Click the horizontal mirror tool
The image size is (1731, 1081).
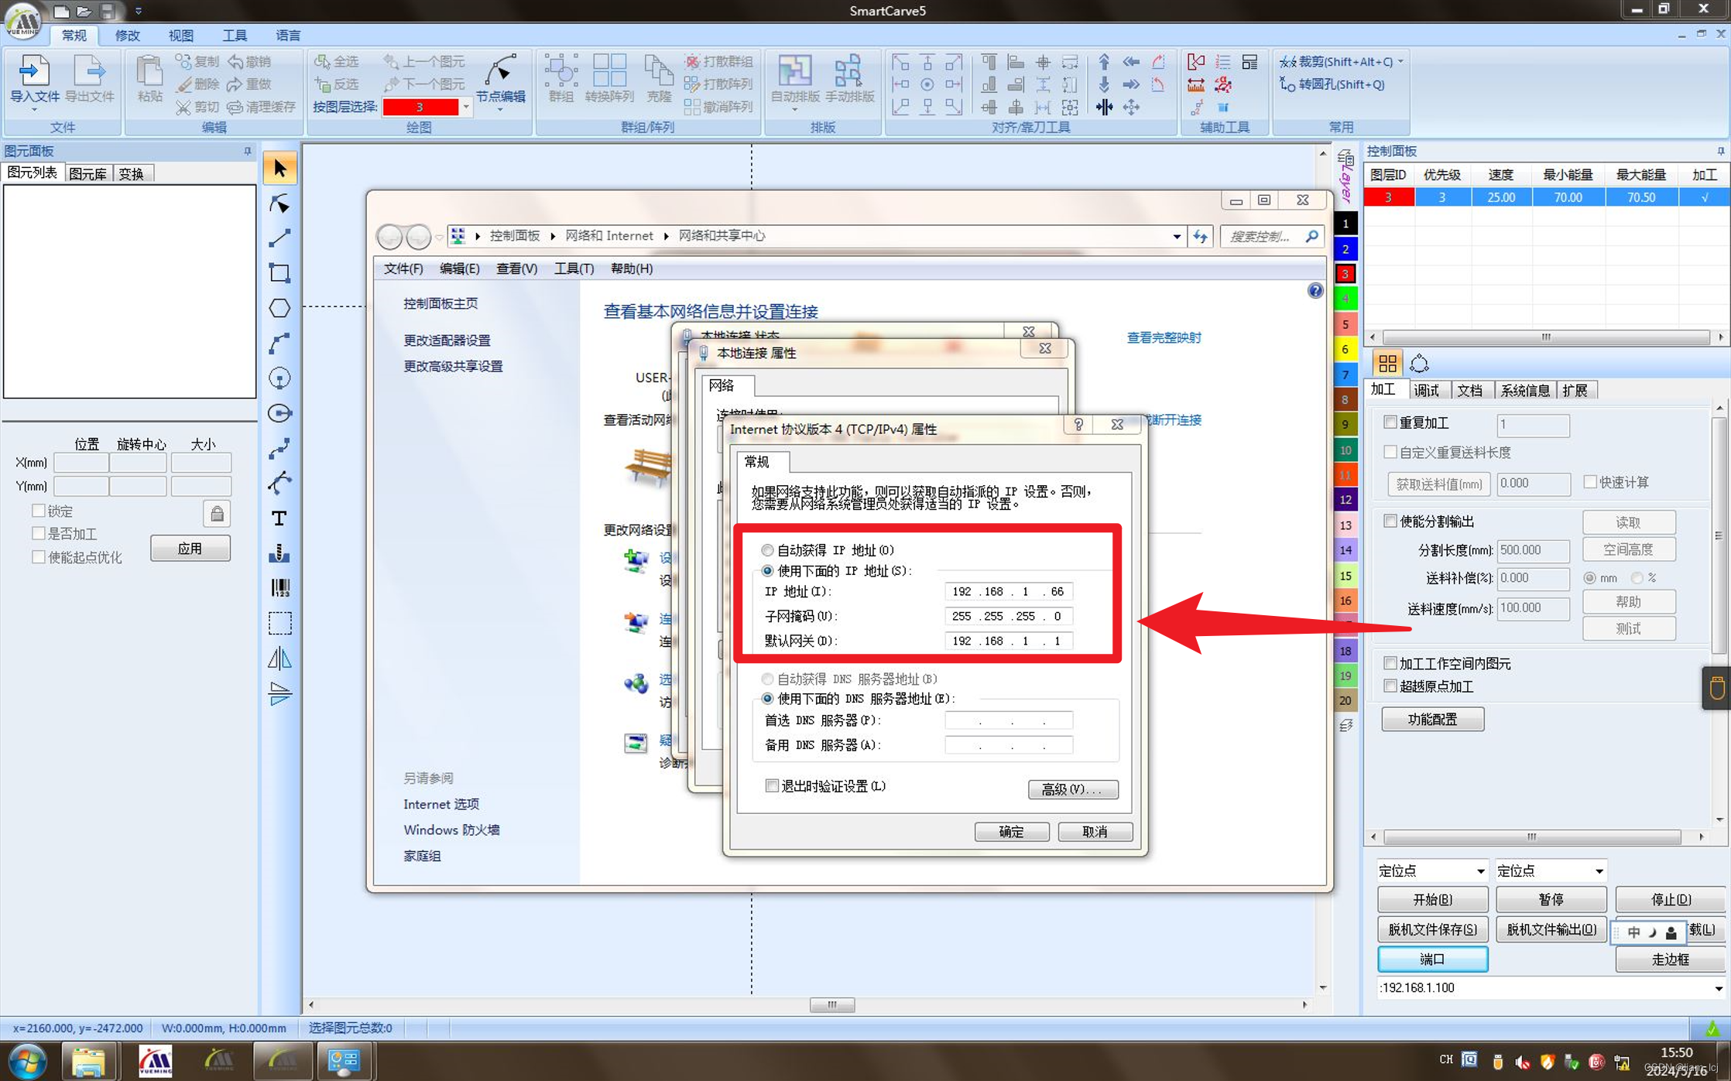click(280, 659)
